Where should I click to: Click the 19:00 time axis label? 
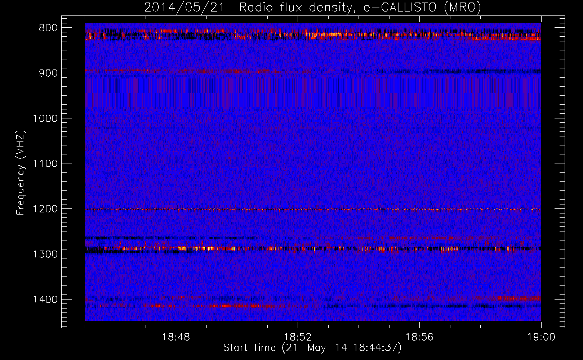[x=541, y=337]
